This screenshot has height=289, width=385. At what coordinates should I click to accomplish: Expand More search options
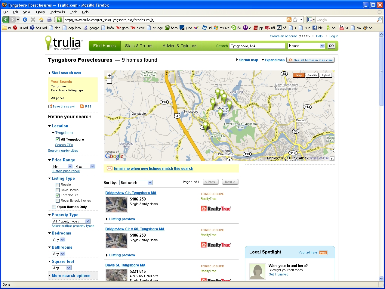click(x=71, y=275)
